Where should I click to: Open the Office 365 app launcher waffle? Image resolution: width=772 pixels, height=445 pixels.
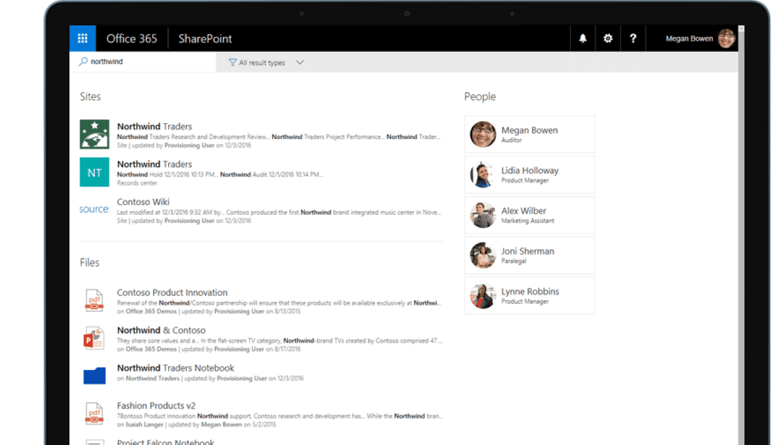click(82, 38)
